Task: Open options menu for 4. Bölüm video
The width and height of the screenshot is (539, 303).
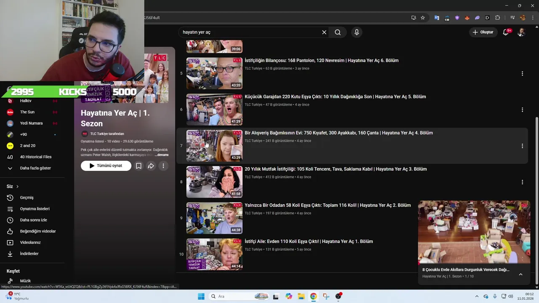Action: coord(522,146)
